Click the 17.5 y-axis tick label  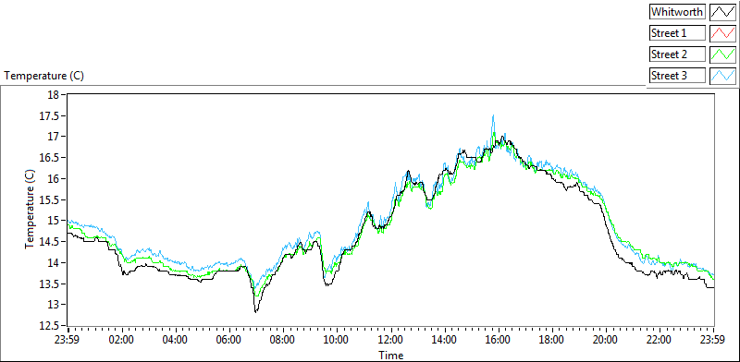(49, 116)
